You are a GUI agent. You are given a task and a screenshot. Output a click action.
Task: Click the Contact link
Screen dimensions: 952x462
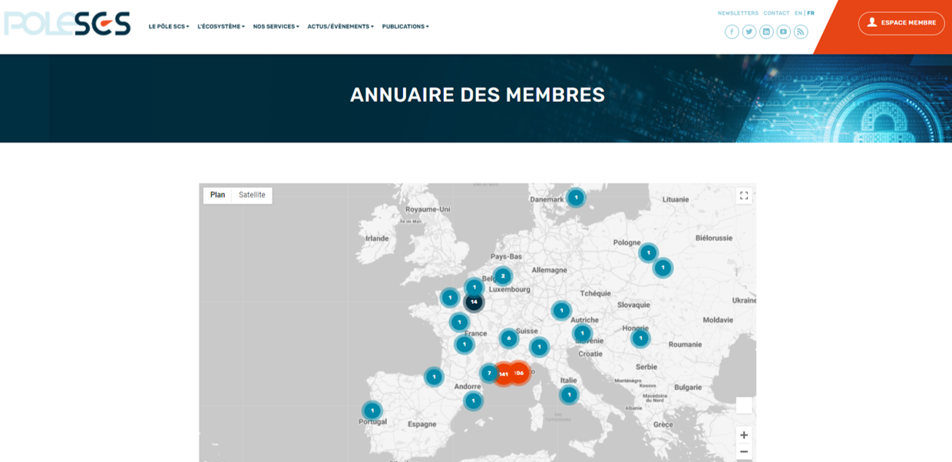pyautogui.click(x=775, y=12)
